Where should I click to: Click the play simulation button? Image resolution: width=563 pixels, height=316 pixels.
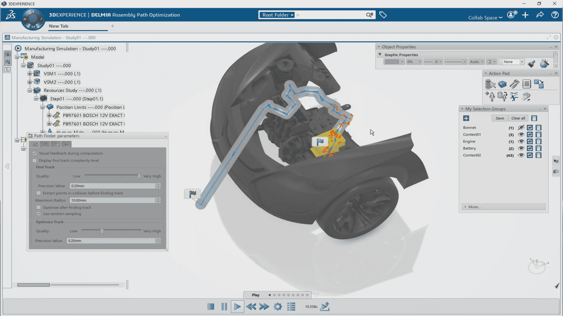point(237,307)
